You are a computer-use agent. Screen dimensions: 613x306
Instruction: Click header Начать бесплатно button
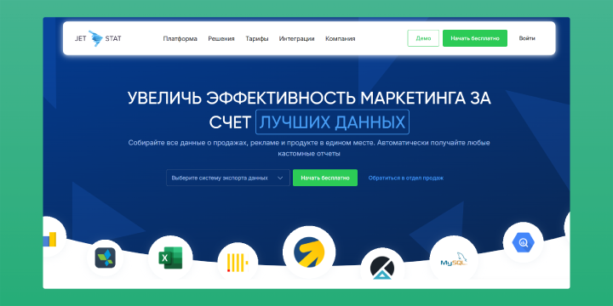pos(475,38)
